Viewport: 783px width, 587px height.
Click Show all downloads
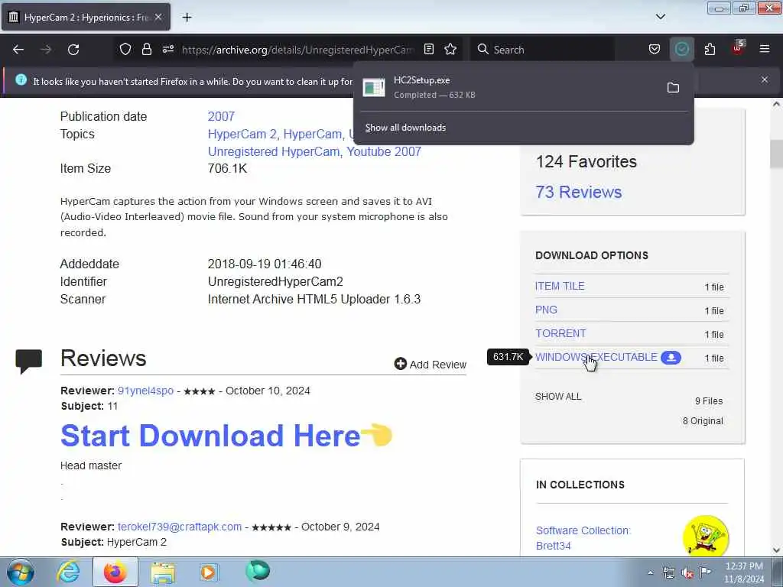405,128
